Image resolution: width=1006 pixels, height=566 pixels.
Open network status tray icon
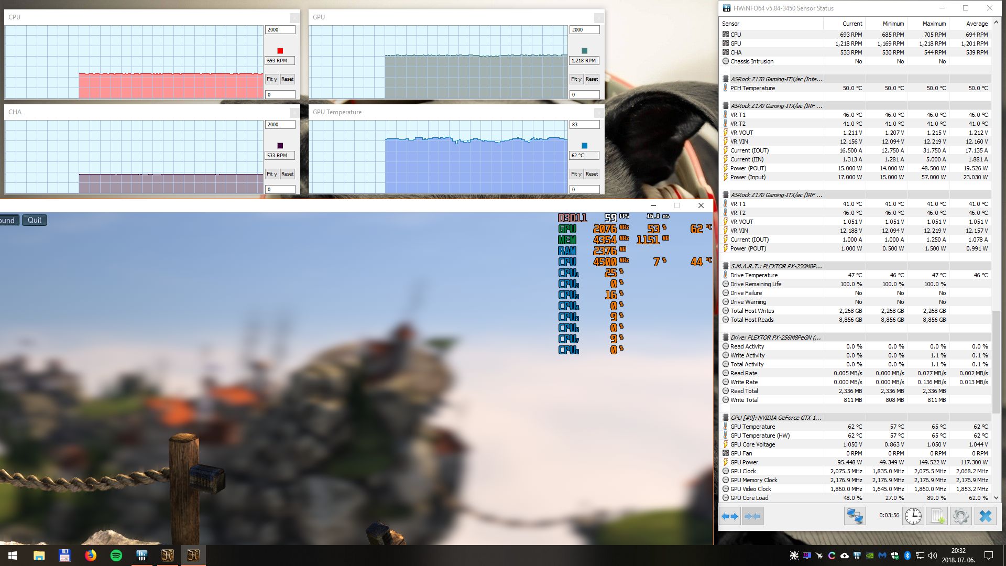coord(920,556)
